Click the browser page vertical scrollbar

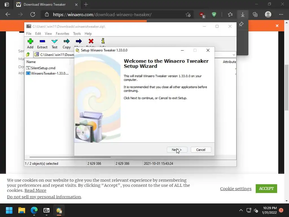[x=287, y=88]
